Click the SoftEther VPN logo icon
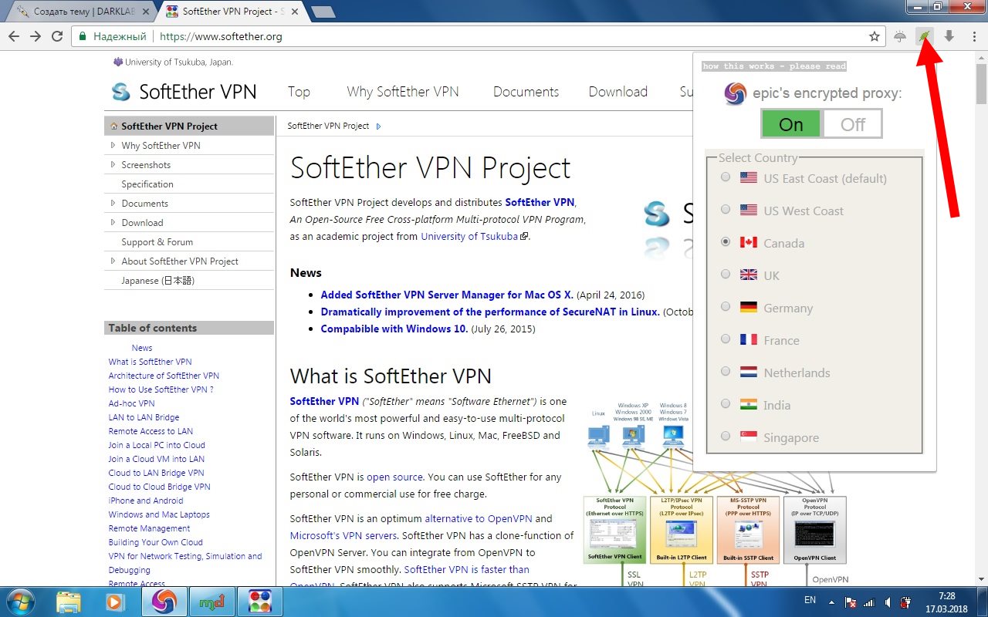Screen dimensions: 988x617 (x=121, y=92)
